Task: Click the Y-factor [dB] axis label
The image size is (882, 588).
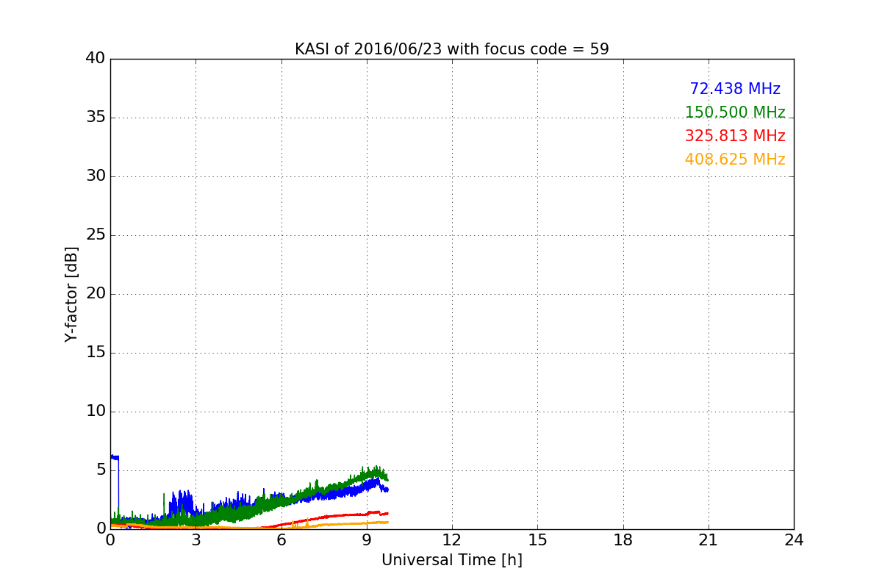Action: (71, 294)
